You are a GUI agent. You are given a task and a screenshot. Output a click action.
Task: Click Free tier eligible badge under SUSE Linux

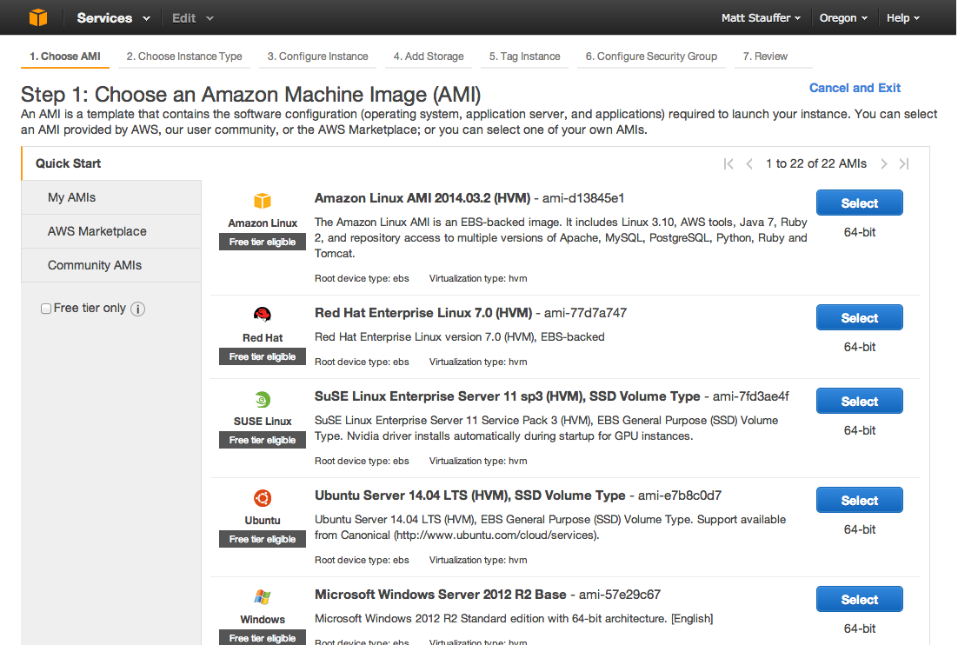click(x=263, y=440)
